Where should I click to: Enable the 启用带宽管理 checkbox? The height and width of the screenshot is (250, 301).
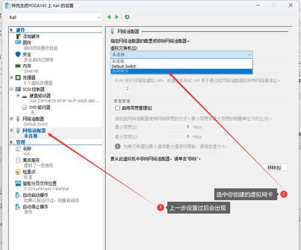pos(117,108)
